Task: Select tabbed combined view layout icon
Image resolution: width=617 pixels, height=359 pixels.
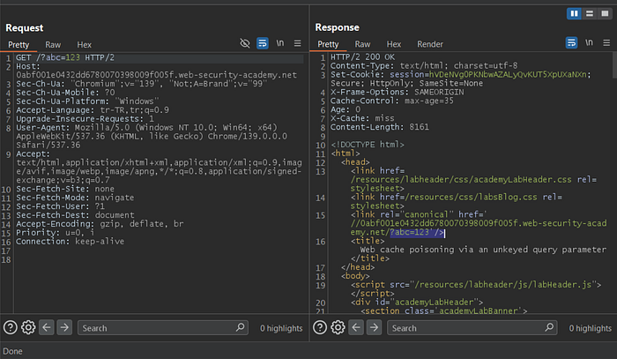Action: click(x=605, y=14)
